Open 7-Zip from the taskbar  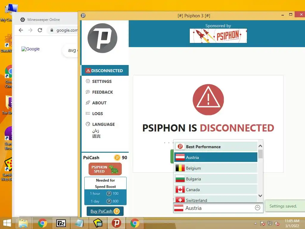point(61,223)
